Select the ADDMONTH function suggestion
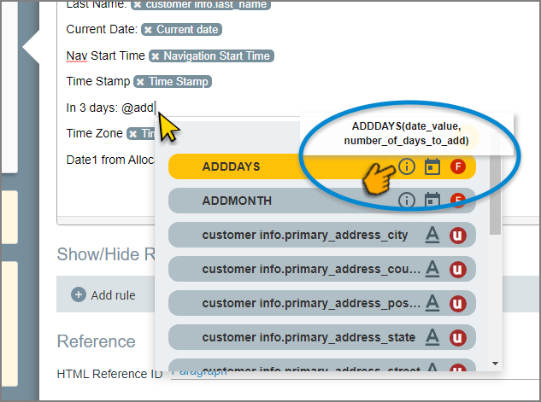 pyautogui.click(x=322, y=201)
